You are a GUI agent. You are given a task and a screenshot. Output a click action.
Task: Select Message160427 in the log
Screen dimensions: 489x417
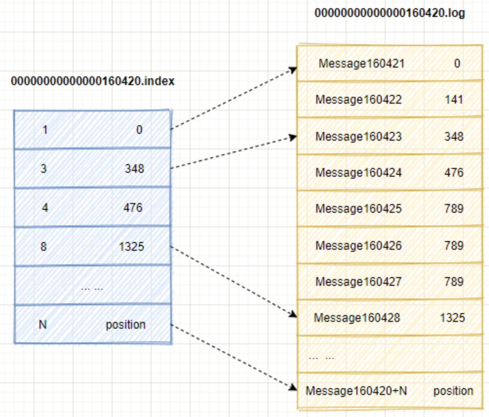coord(359,282)
